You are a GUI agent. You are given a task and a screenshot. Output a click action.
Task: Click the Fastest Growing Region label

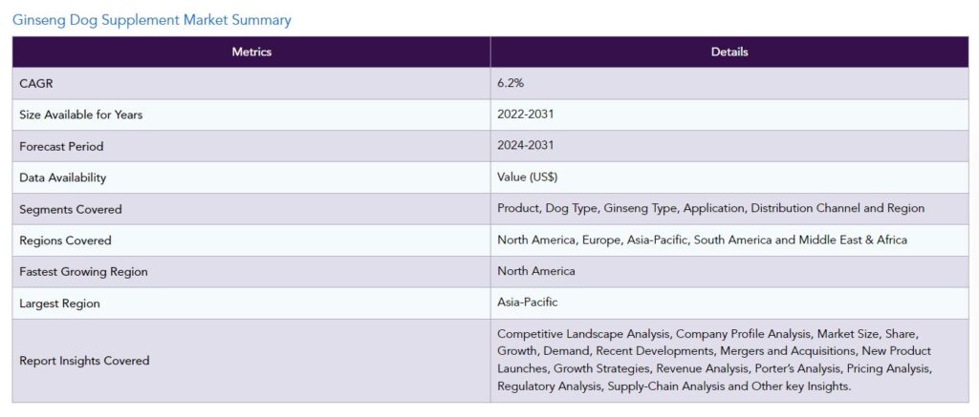[x=84, y=272]
